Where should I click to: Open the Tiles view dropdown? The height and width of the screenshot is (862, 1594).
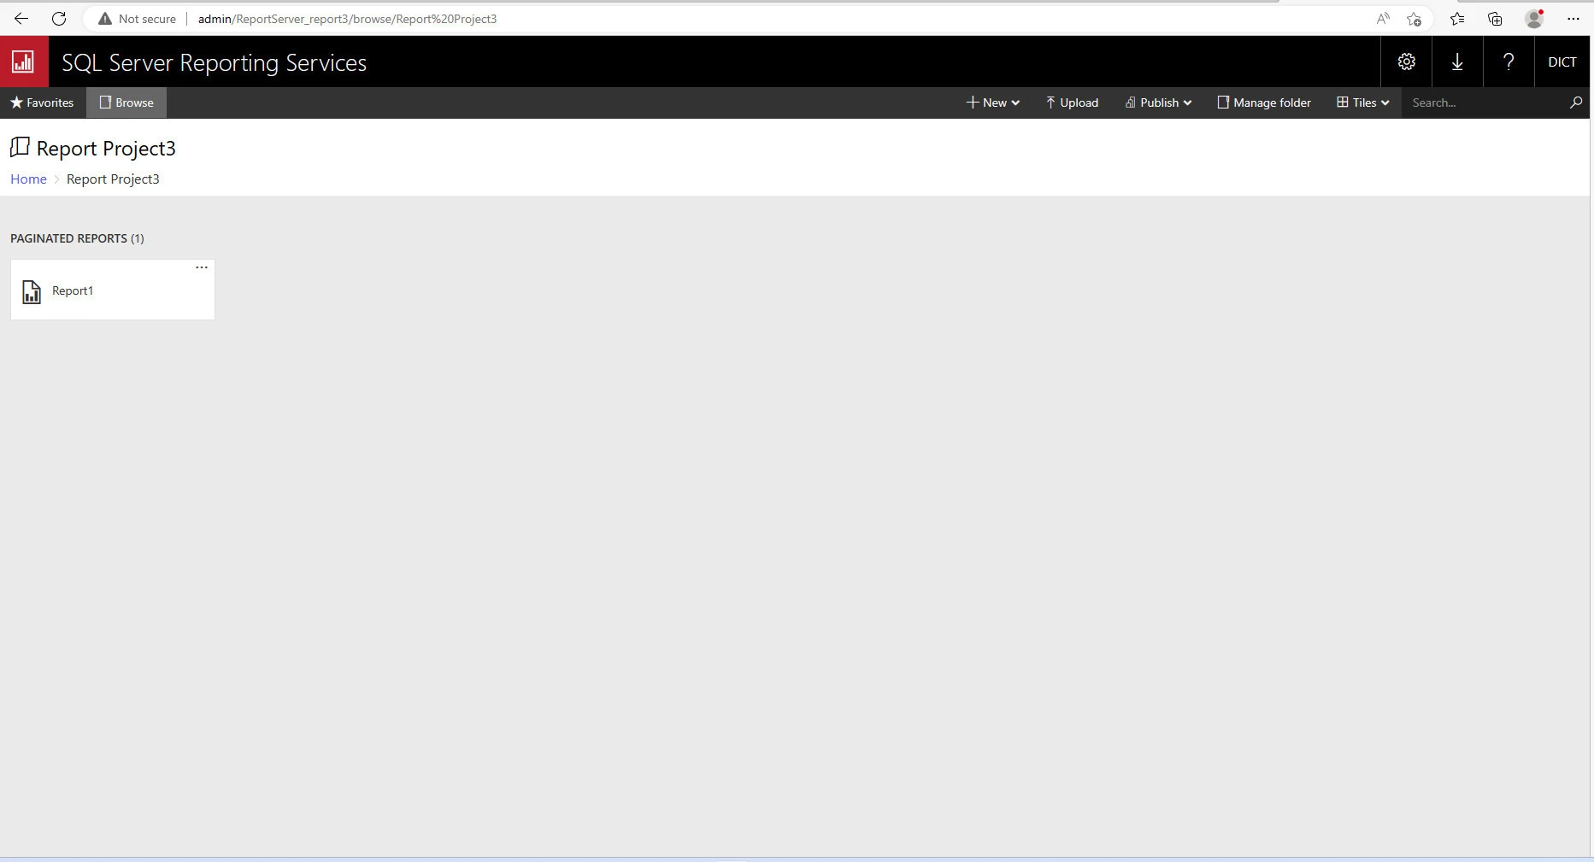(x=1362, y=103)
